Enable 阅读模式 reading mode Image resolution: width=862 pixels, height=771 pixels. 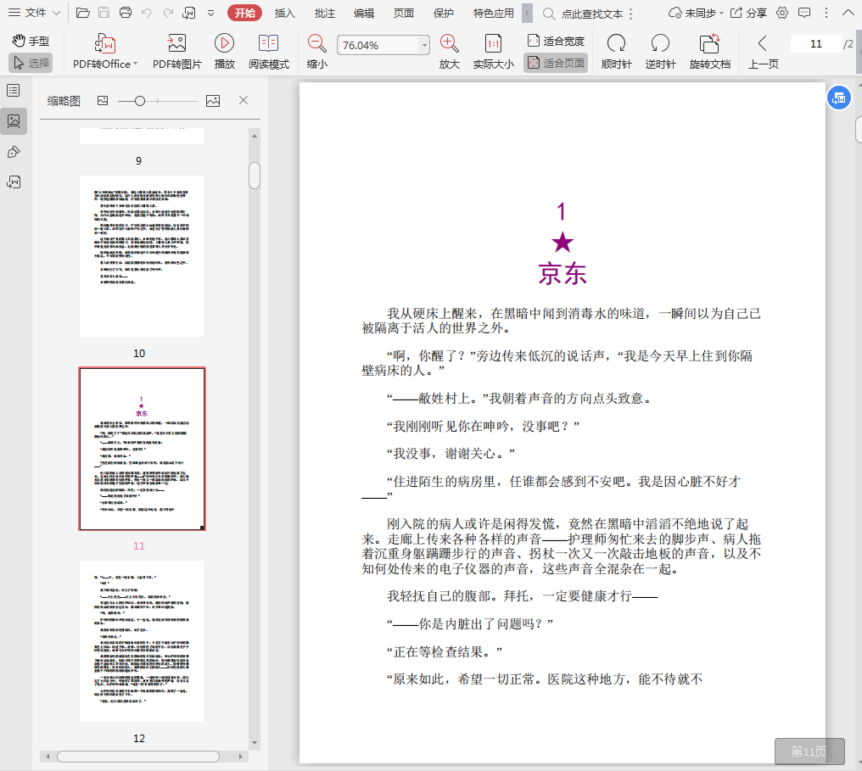[x=269, y=51]
